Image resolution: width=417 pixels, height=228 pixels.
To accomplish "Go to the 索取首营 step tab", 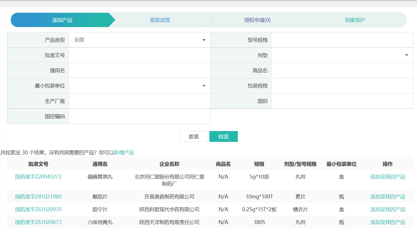I will pyautogui.click(x=160, y=20).
